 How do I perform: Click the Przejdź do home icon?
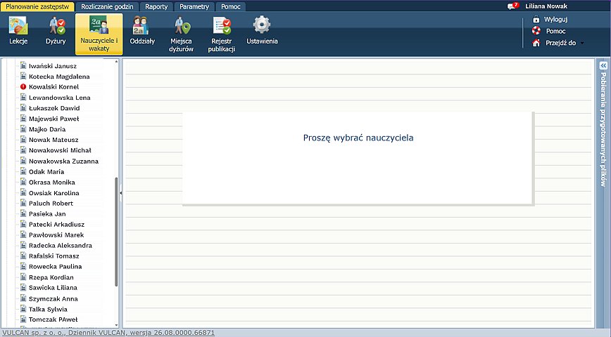point(536,43)
